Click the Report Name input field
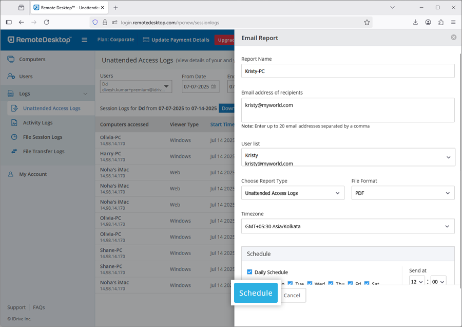This screenshot has height=327, width=462. click(348, 71)
